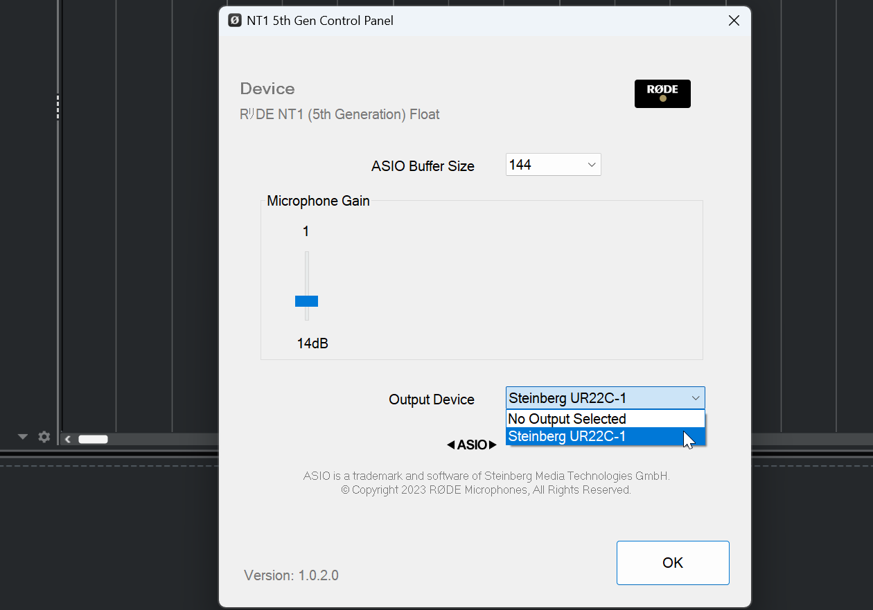Click the "Microphone Gain" group label
873x610 pixels.
[318, 201]
